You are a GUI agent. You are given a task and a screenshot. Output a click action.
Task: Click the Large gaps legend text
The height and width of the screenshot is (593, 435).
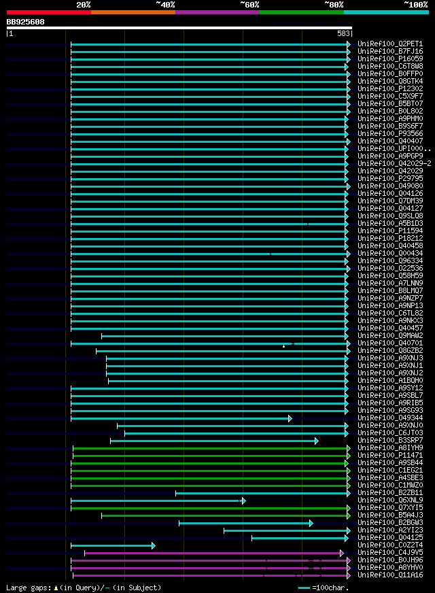(x=84, y=588)
